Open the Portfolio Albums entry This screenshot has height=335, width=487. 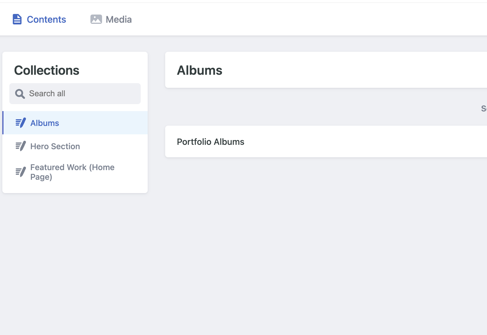(x=211, y=142)
